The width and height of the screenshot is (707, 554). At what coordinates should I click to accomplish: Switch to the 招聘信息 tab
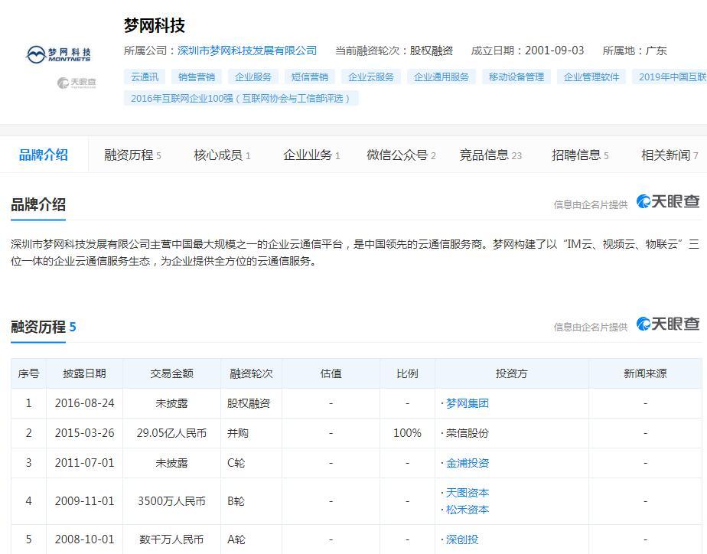(x=580, y=155)
